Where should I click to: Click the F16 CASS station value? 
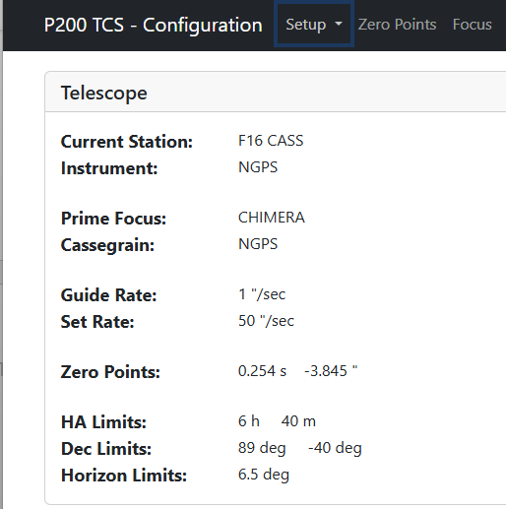coord(271,141)
